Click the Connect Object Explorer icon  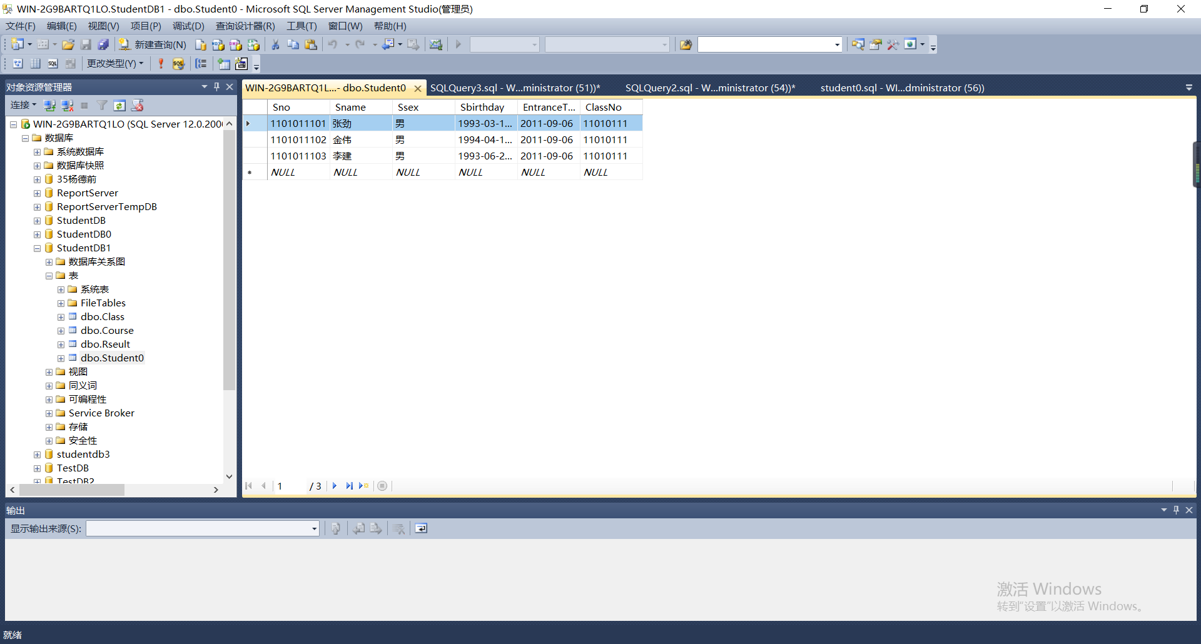[50, 105]
